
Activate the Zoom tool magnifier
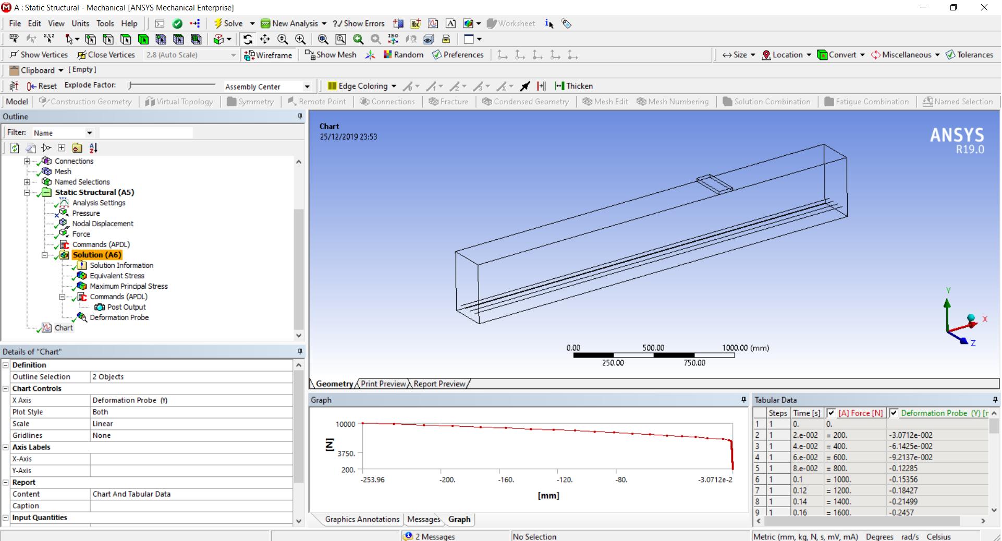click(x=283, y=39)
